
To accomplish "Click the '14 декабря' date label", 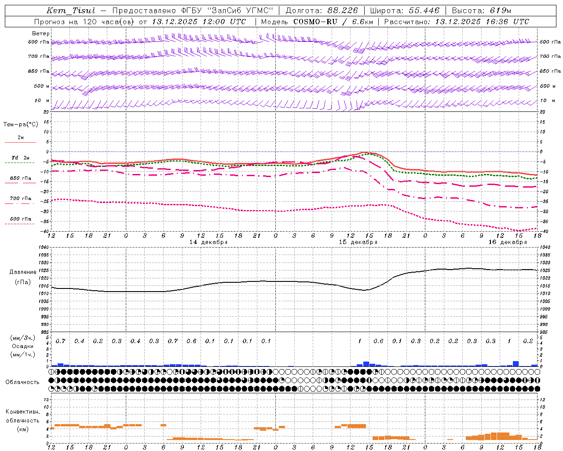I will [x=208, y=242].
